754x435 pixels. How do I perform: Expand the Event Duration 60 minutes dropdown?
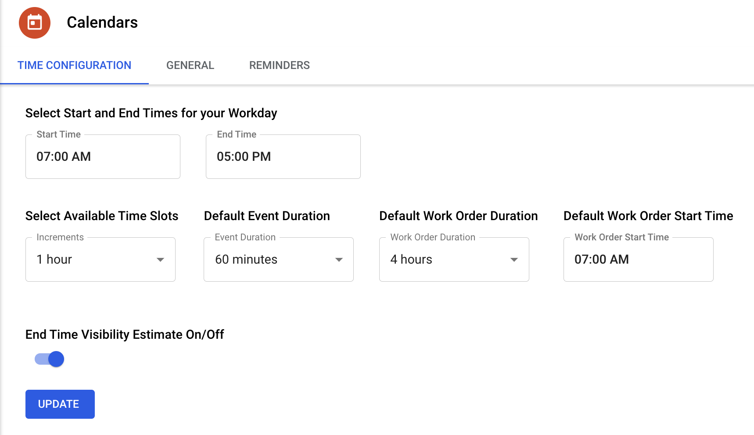pyautogui.click(x=270, y=260)
